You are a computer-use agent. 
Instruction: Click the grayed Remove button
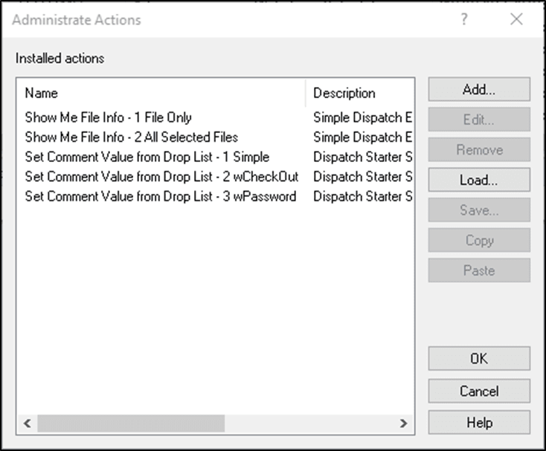479,150
